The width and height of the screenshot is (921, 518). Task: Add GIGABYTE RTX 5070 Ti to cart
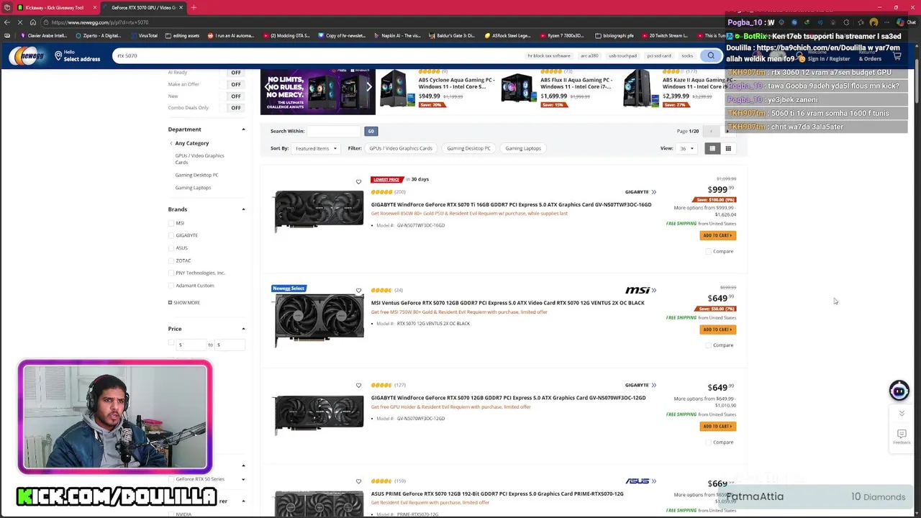point(717,235)
